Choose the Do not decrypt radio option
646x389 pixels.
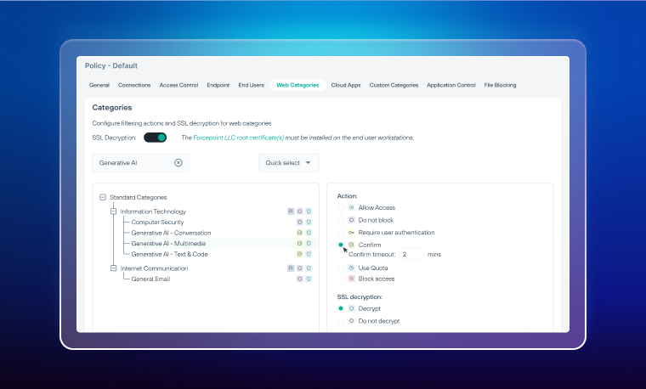(341, 321)
